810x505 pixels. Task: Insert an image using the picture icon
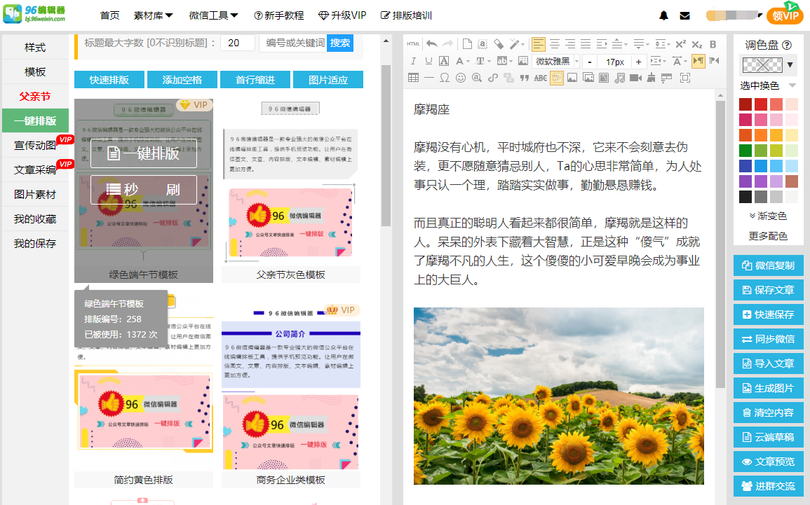[572, 78]
